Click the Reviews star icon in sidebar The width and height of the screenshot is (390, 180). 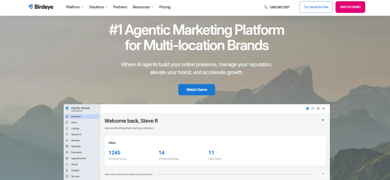[67, 140]
